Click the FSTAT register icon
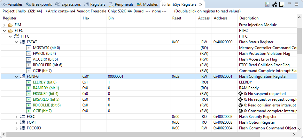303x138 pixels. click(23, 42)
